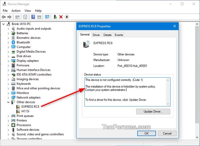The image size is (200, 146).
Task: Click Device status scroll down arrow
Action: [168, 104]
